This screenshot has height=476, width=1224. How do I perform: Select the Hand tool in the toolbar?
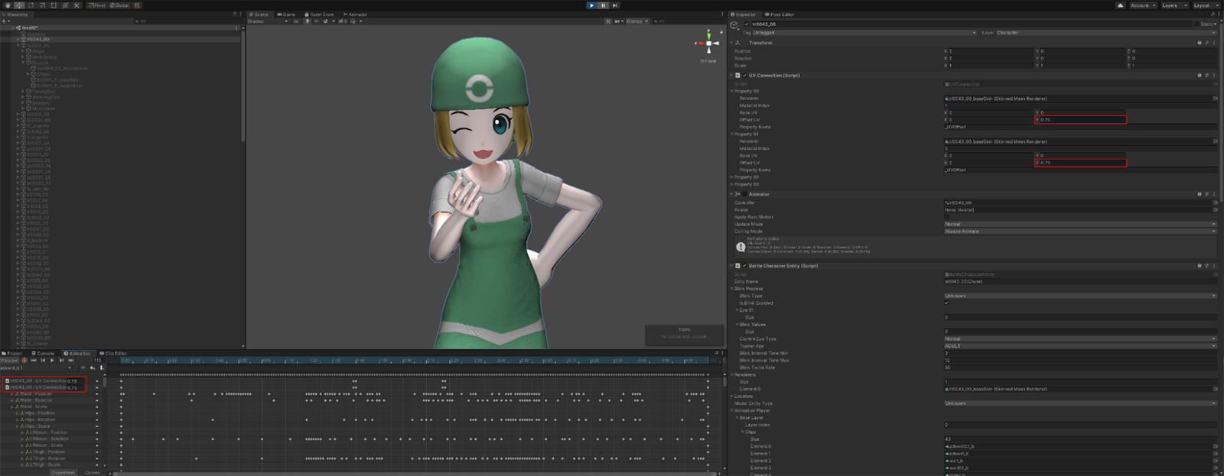[x=8, y=5]
